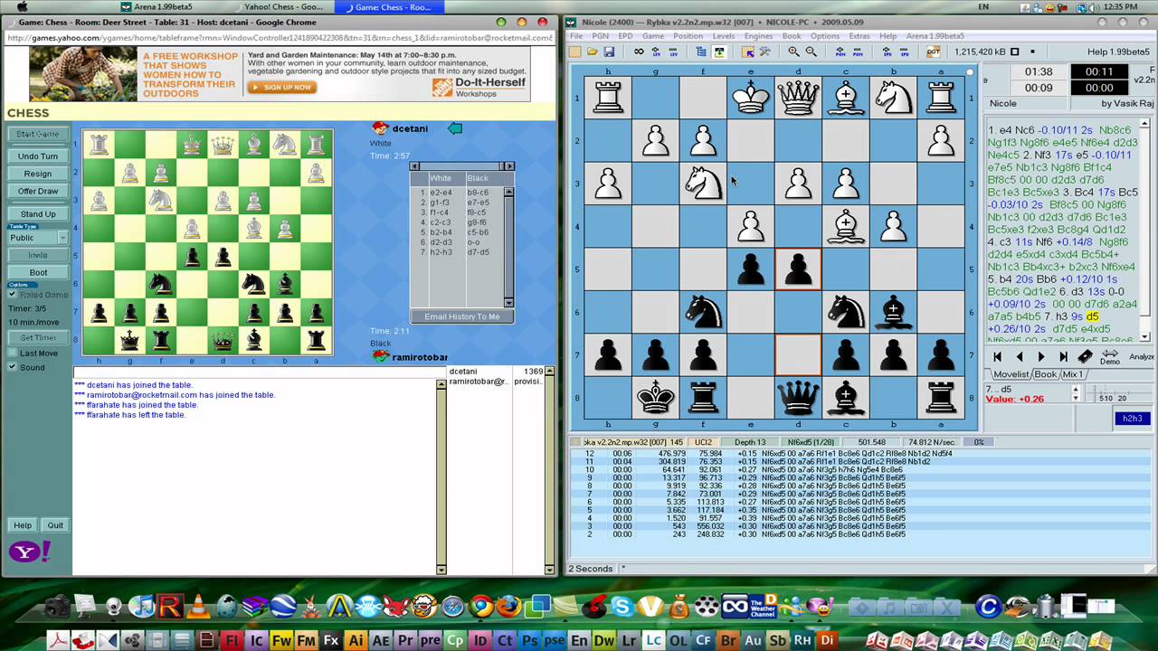Open a PGN file with the folder icon
The image size is (1158, 651).
tap(592, 52)
